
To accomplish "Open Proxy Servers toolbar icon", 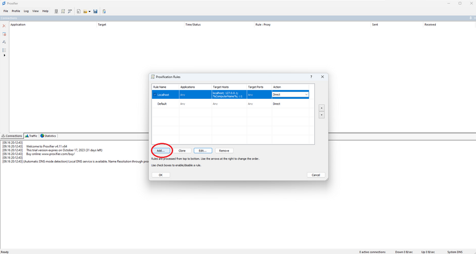I will (56, 11).
